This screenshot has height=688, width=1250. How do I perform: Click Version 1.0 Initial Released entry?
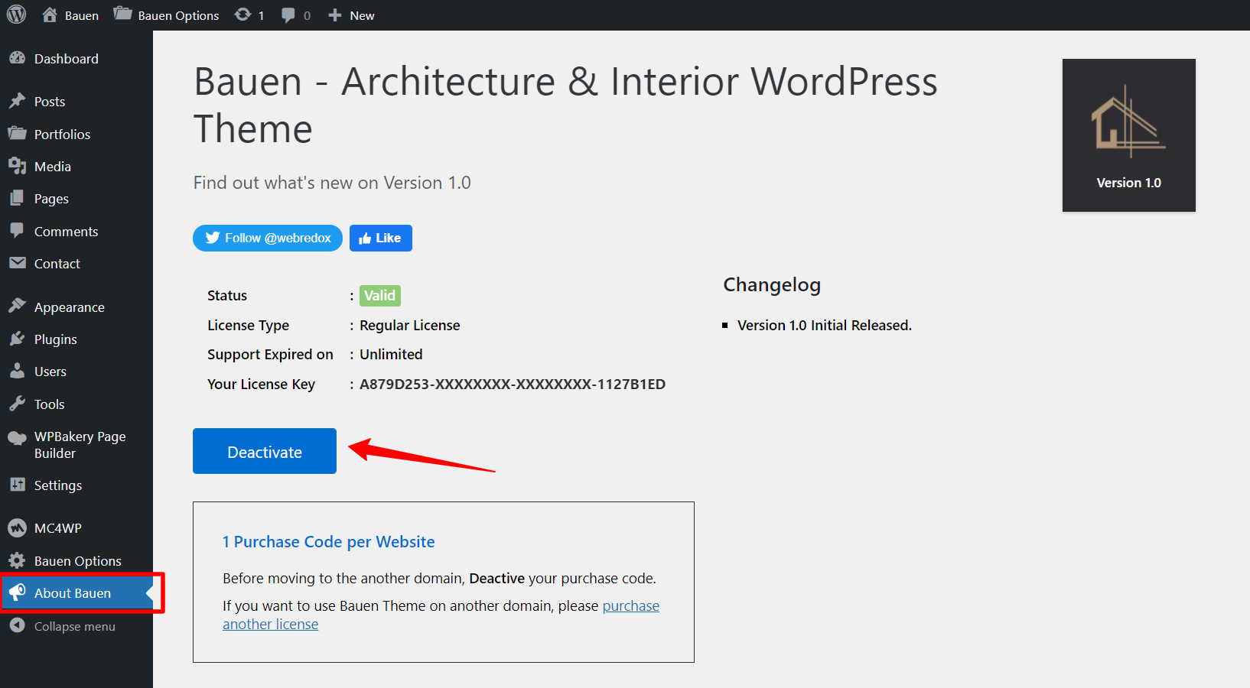[825, 326]
